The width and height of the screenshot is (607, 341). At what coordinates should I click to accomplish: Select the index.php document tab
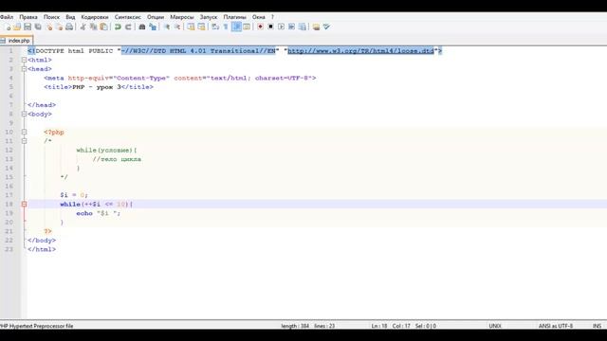(17, 40)
